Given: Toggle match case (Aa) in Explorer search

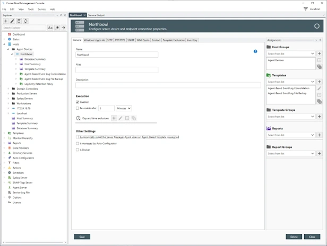Looking at the screenshot, I should tap(50, 28).
